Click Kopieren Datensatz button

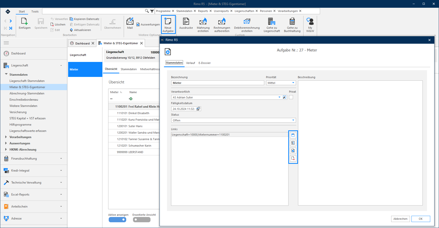[x=84, y=19]
